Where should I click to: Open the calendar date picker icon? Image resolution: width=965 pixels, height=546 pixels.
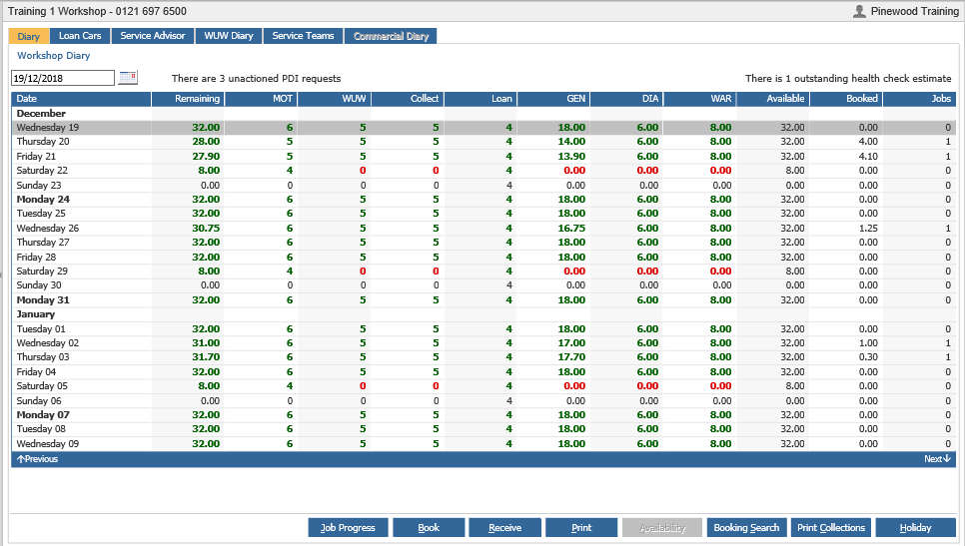[128, 78]
